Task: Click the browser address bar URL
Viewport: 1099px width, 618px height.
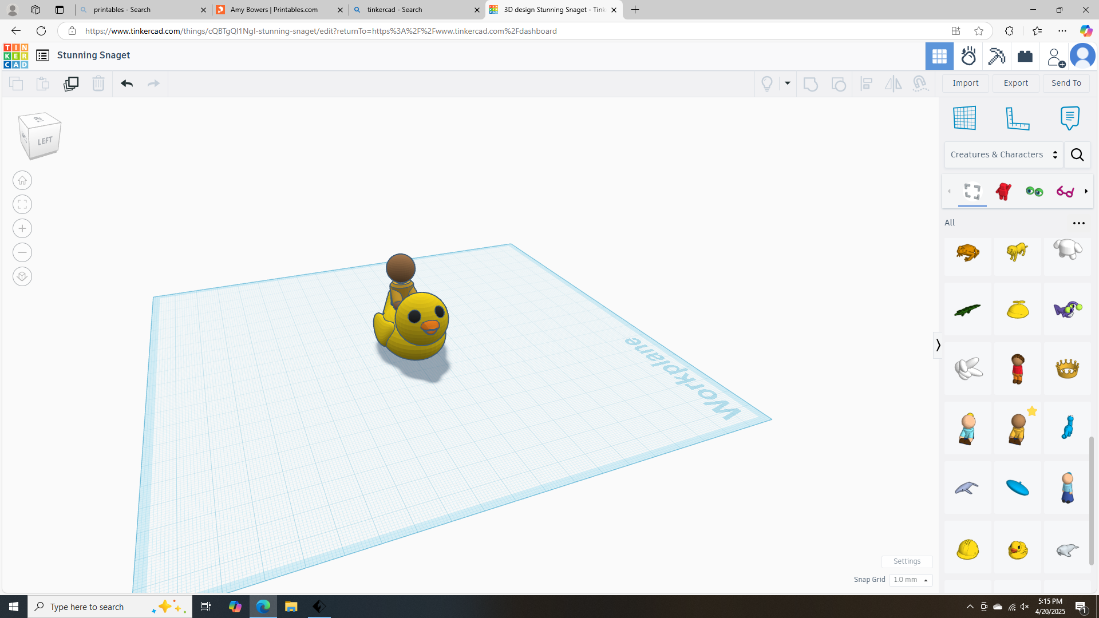Action: click(321, 31)
